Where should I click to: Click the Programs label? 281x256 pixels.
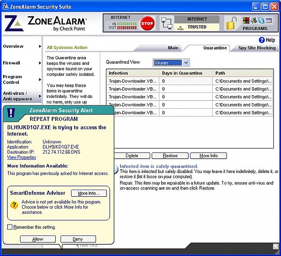pyautogui.click(x=255, y=28)
